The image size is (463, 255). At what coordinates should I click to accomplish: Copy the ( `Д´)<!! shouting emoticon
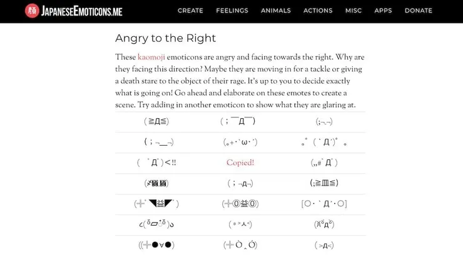coord(156,163)
